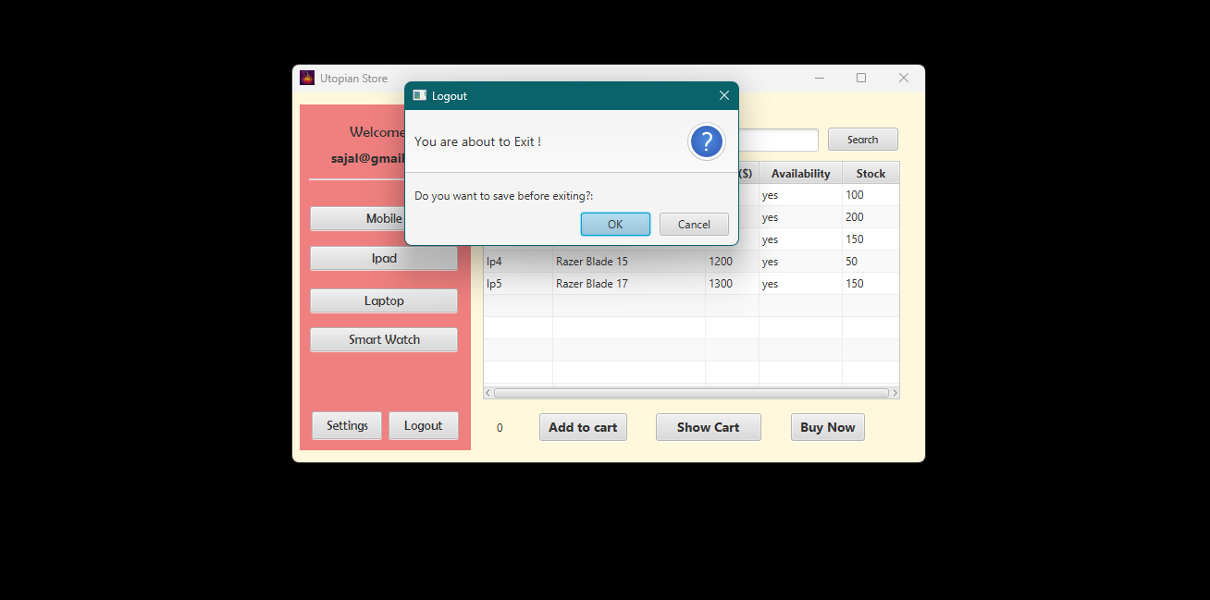Click the Buy Now button
Viewport: 1210px width, 600px height.
[x=828, y=427]
